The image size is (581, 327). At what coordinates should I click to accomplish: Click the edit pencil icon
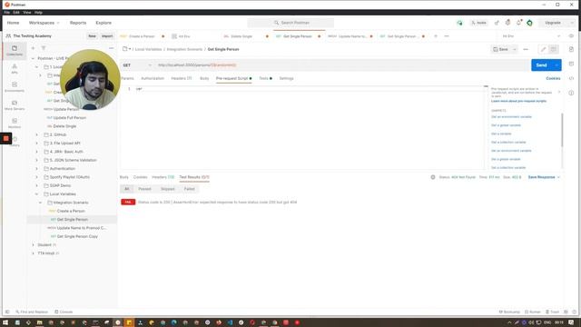click(x=543, y=49)
